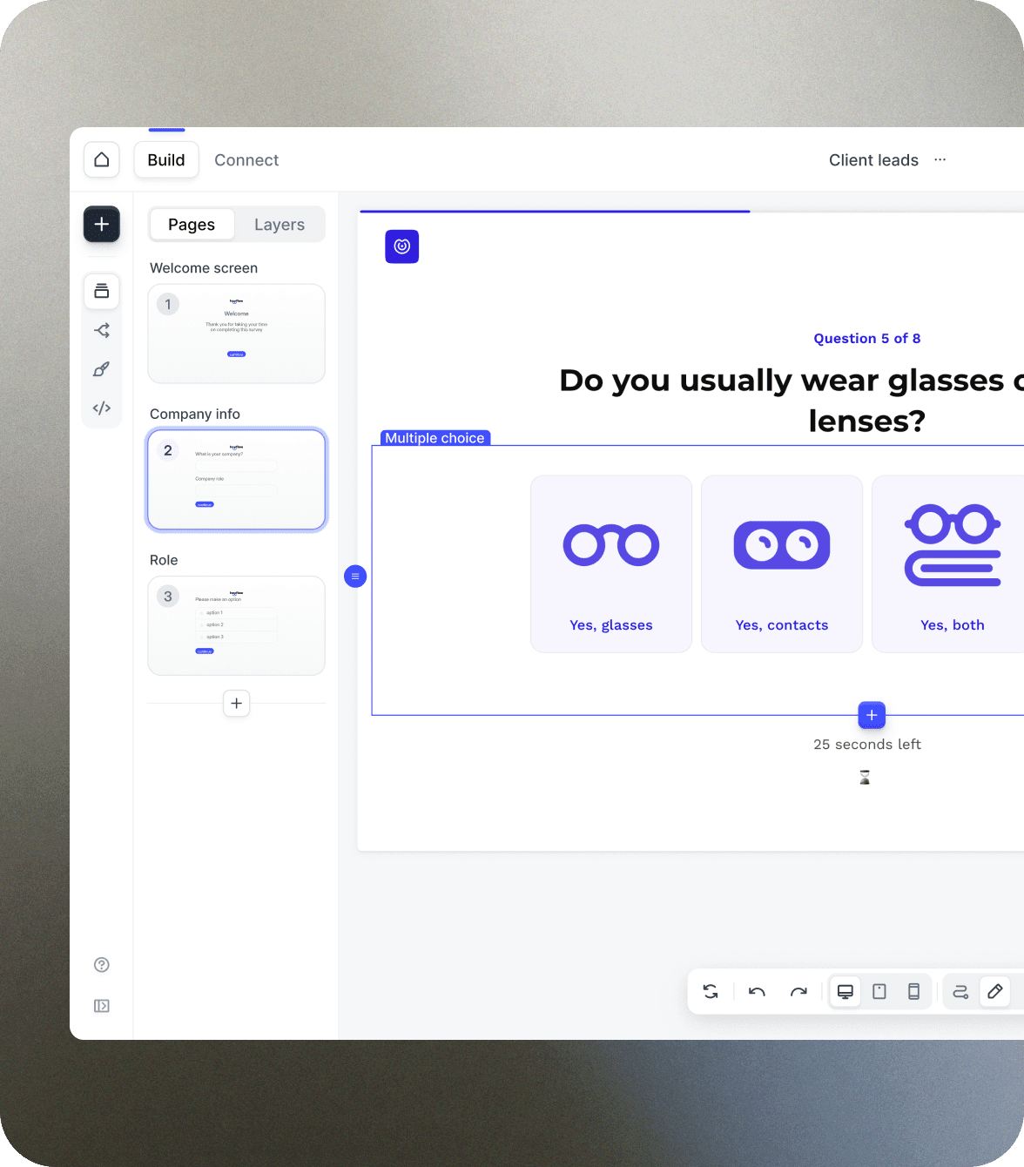Open the pages stack icon in sidebar
The image size is (1024, 1167).
coord(102,291)
